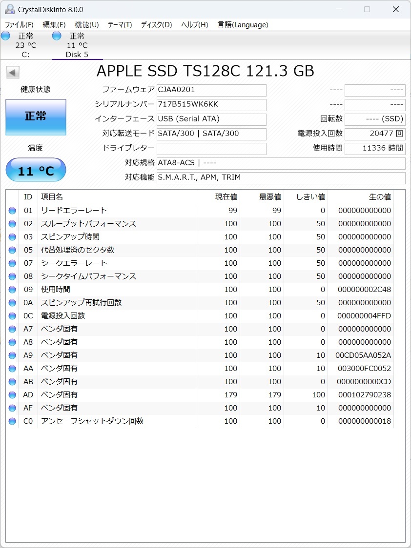Click the previous disk arrow button

coord(13,73)
